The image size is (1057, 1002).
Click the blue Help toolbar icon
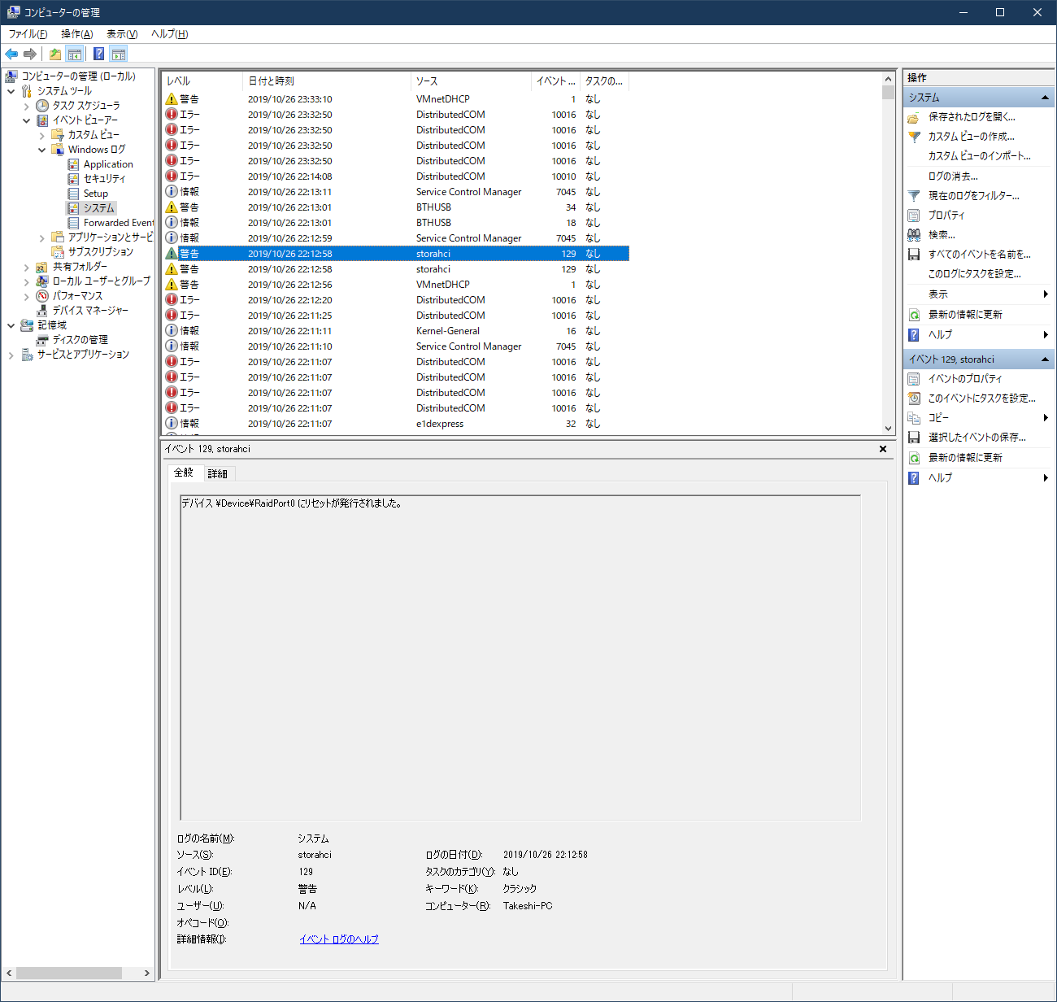coord(98,54)
